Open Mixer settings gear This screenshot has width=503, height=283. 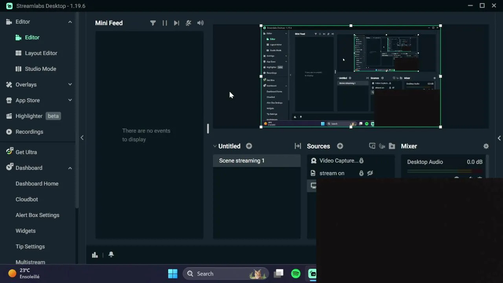486,146
